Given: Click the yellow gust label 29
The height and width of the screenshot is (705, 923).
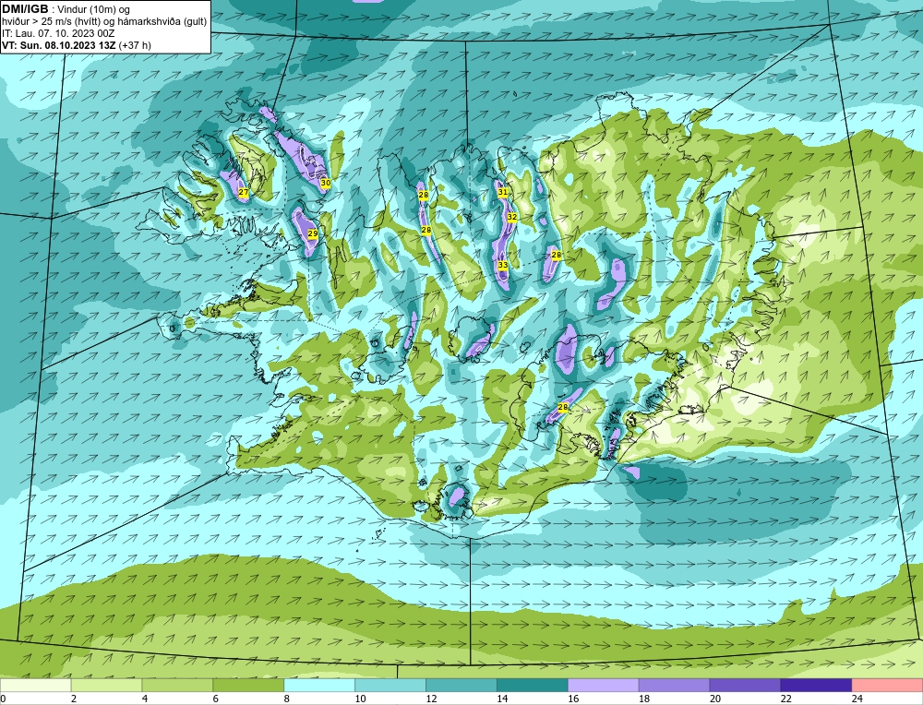Looking at the screenshot, I should point(313,233).
